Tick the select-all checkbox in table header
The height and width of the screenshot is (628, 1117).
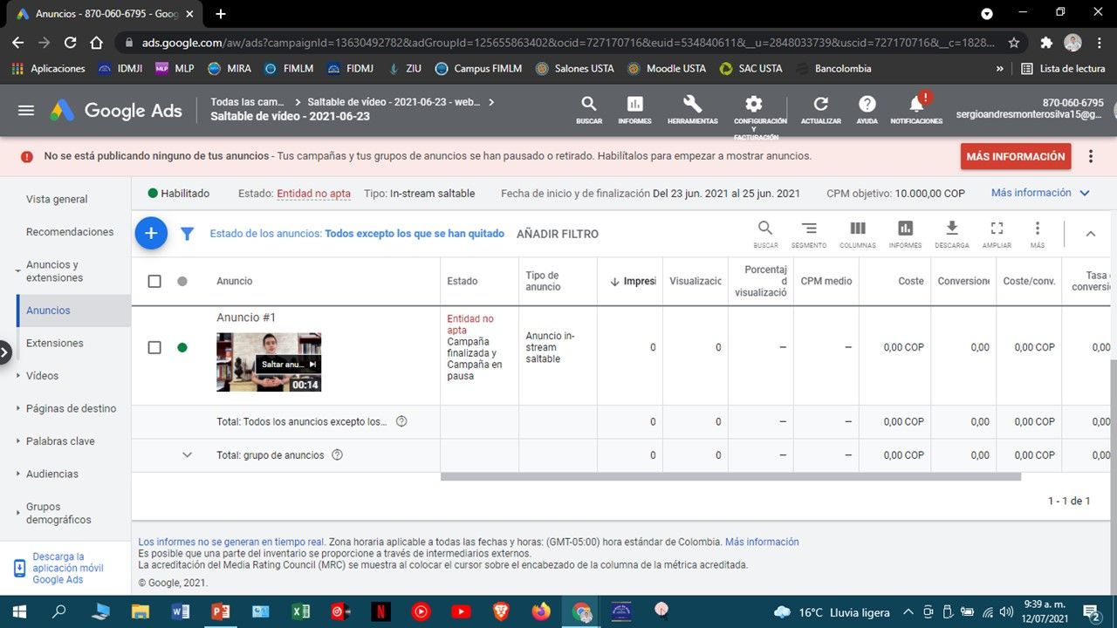tap(154, 281)
